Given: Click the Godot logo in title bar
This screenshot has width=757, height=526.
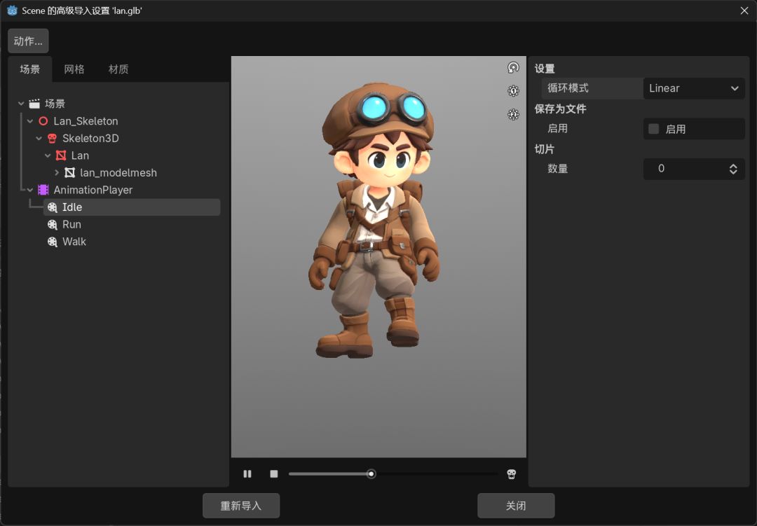Looking at the screenshot, I should [12, 11].
